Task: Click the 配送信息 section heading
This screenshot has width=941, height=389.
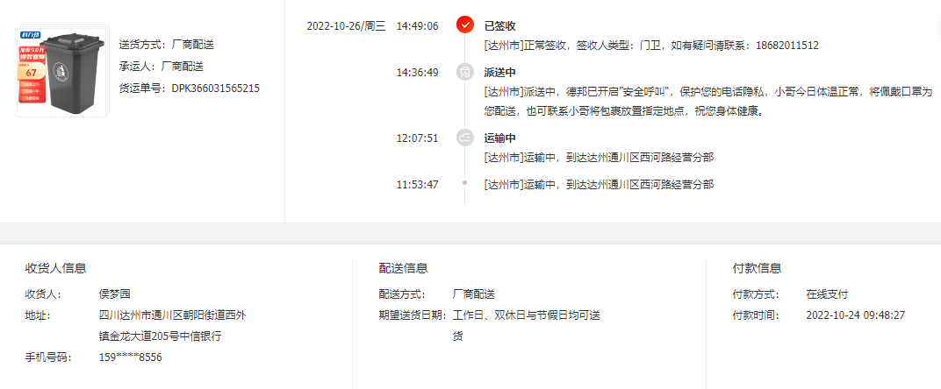Action: [403, 268]
